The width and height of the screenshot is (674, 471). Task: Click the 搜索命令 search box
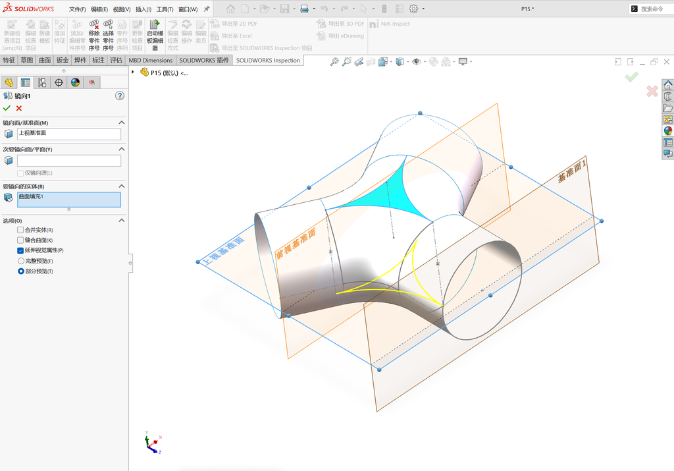652,9
